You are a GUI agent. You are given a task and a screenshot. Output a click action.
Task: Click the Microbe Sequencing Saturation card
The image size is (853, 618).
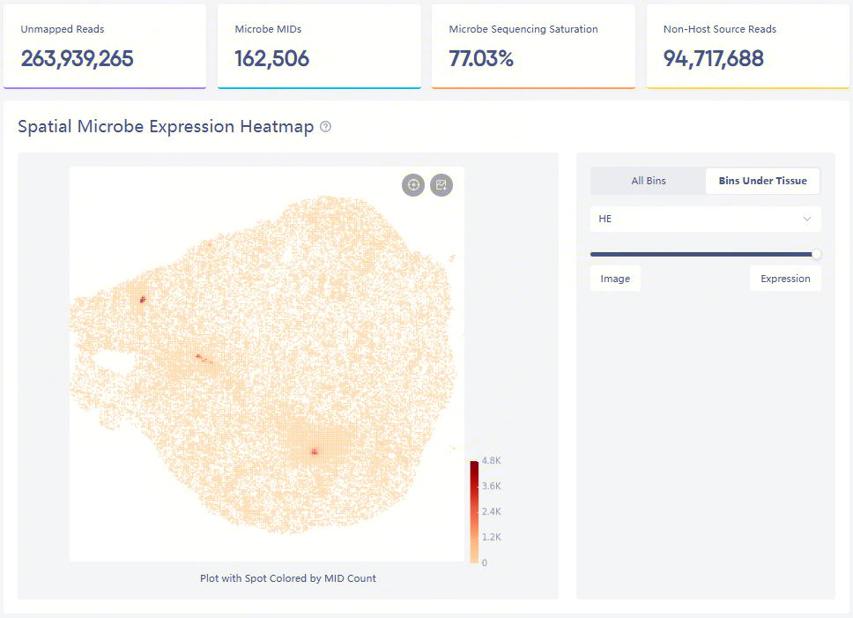[533, 47]
